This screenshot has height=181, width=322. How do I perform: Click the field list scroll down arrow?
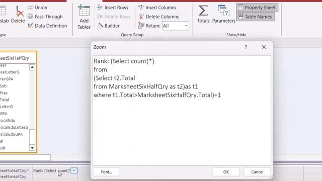tap(32, 148)
